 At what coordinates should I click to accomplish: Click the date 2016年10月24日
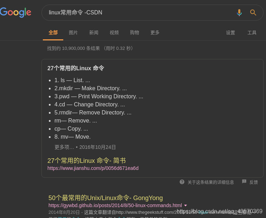coord(98,147)
